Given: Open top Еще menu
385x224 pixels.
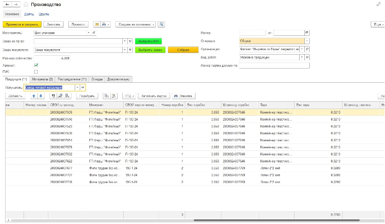Looking at the screenshot, I should [x=378, y=24].
